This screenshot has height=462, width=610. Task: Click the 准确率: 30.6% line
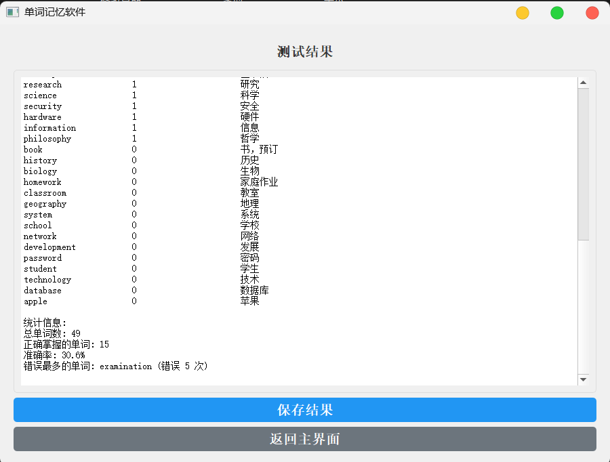tap(54, 356)
